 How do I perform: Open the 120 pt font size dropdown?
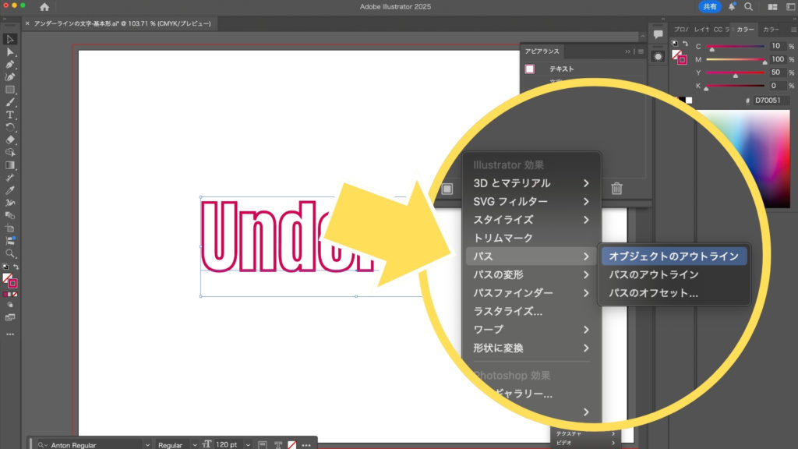coord(248,444)
